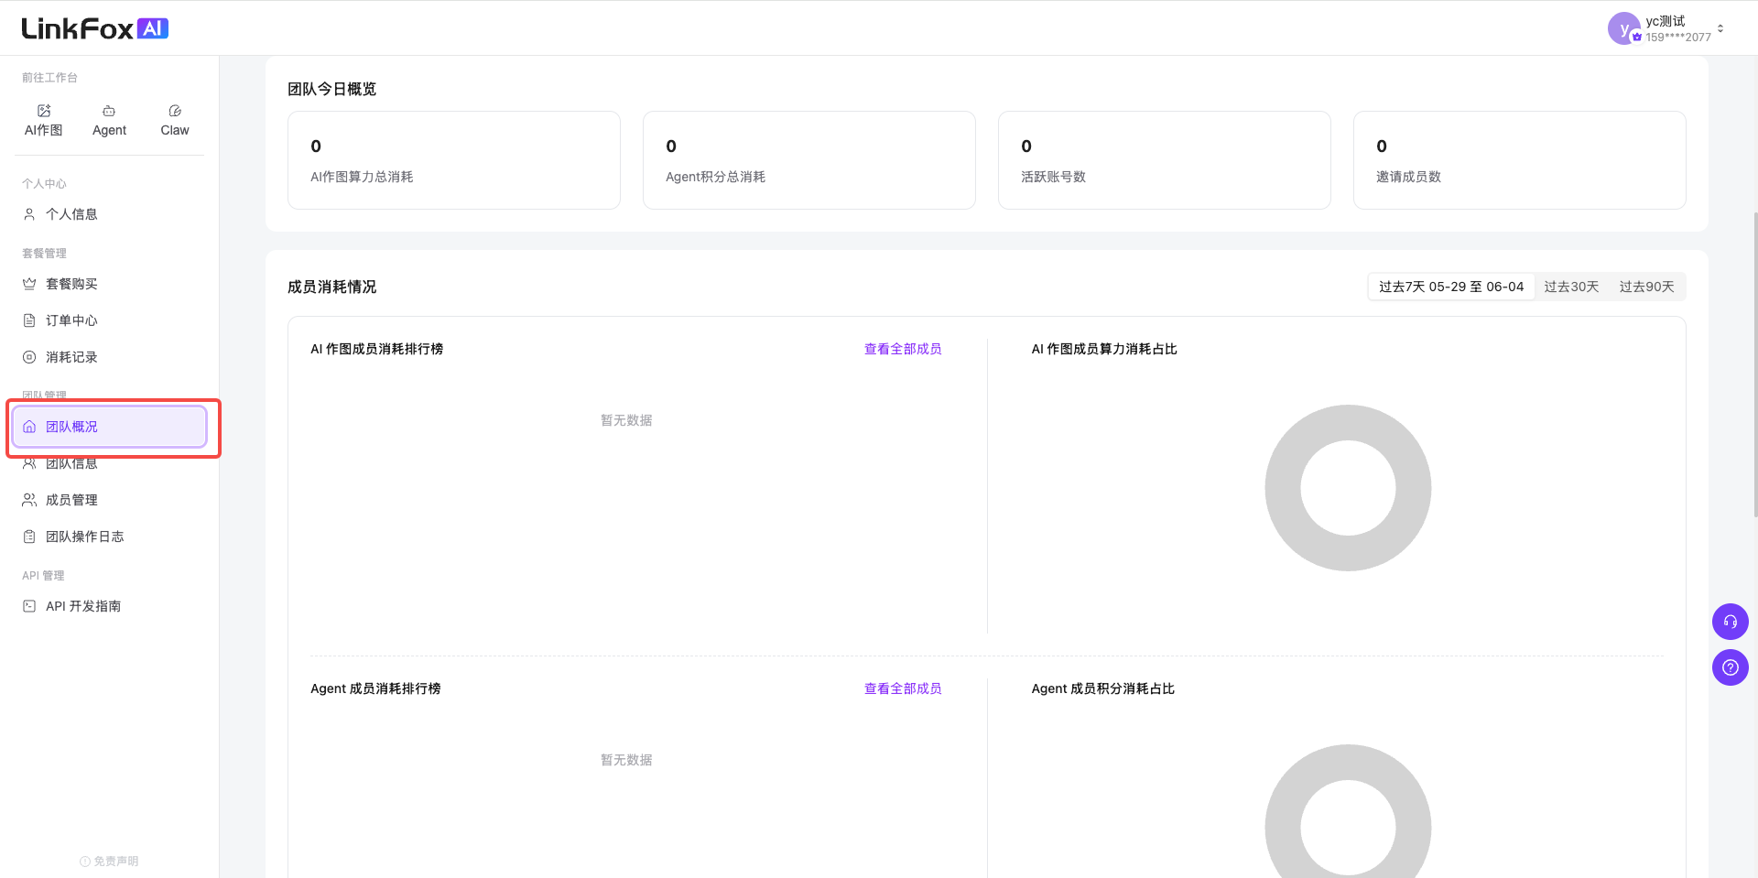Open 成员管理 menu label
1758x878 pixels.
pyautogui.click(x=71, y=500)
